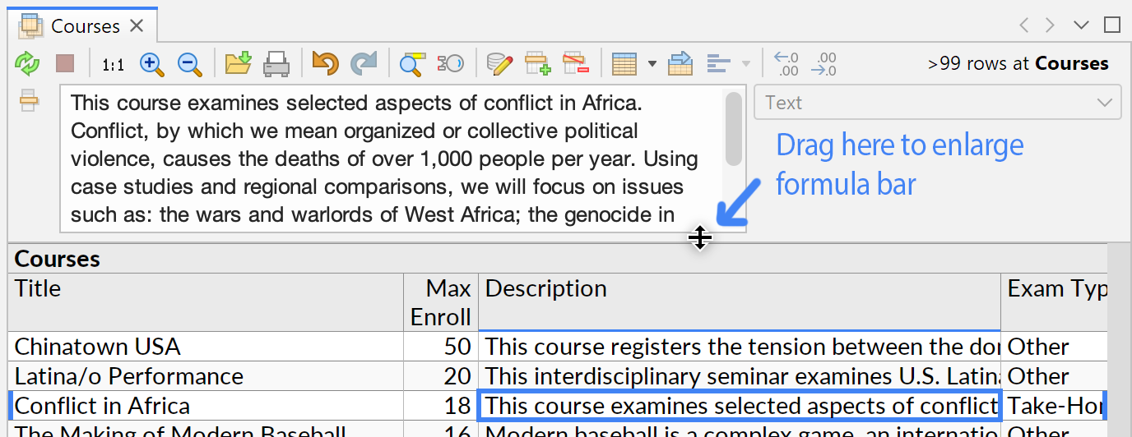
Task: Zoom out with the minus magnifier
Action: tap(190, 63)
